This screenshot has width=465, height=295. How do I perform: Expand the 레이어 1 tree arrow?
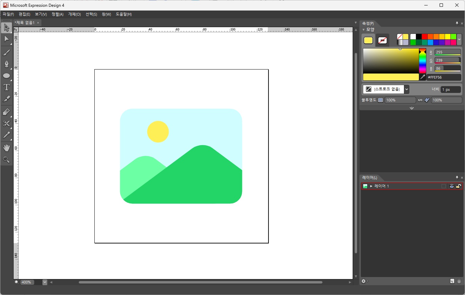tap(371, 186)
